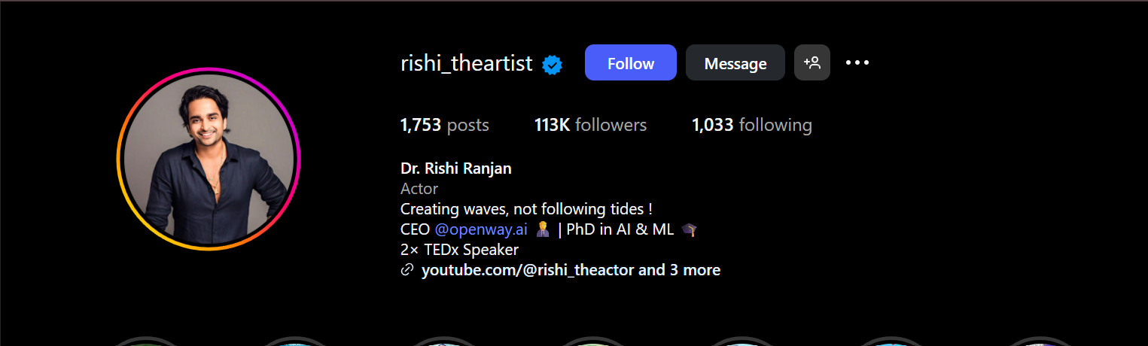
Task: Expand the "and 3 more" links
Action: click(x=680, y=270)
